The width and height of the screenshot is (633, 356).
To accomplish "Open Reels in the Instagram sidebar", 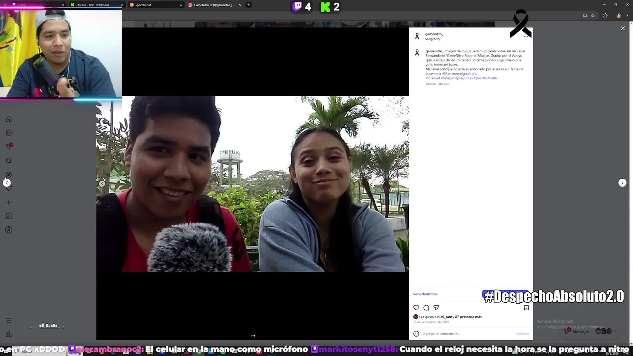I will point(9,133).
